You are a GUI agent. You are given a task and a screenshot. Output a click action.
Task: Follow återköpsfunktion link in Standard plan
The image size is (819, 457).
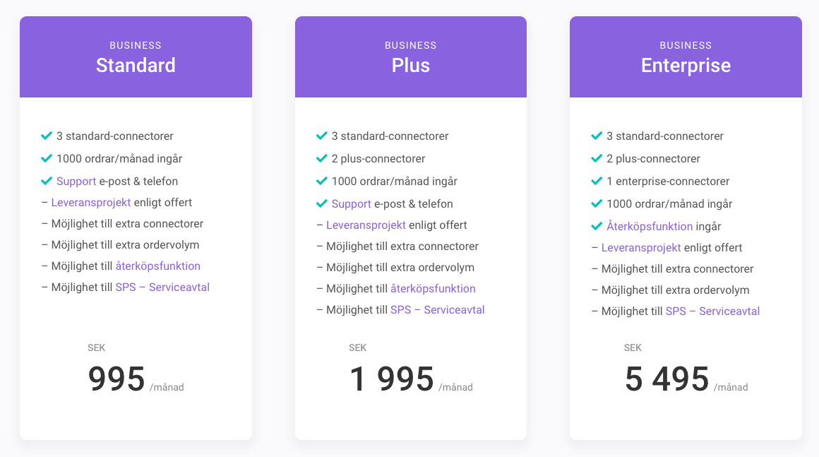[157, 266]
